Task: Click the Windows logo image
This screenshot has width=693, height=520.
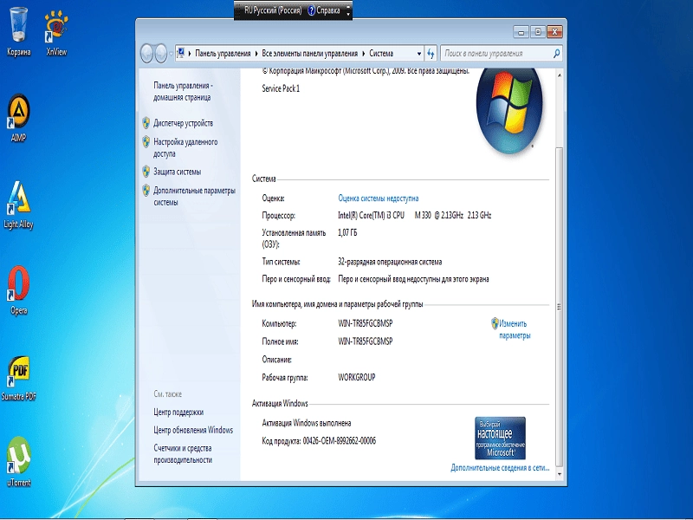Action: [x=509, y=111]
